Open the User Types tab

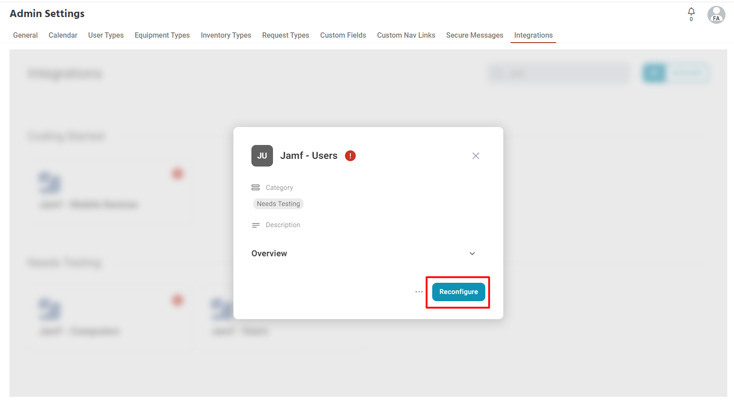click(x=106, y=35)
